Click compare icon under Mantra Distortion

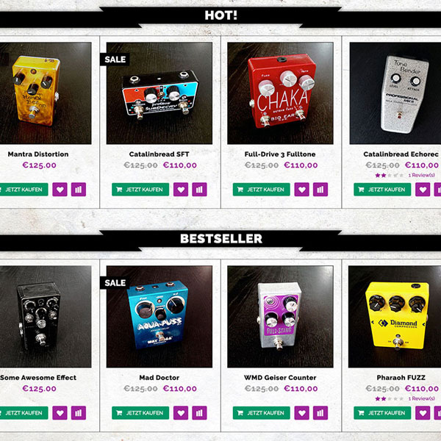click(79, 190)
